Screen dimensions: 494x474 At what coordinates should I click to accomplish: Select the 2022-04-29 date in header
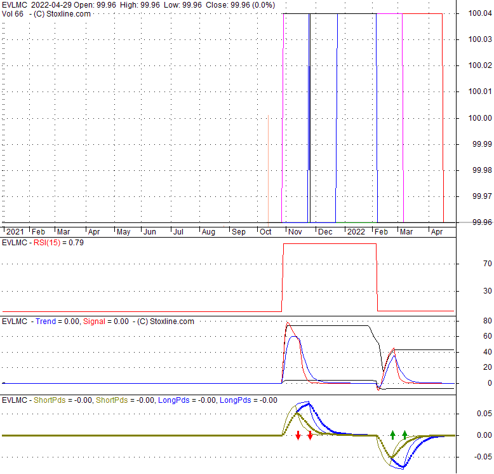51,5
